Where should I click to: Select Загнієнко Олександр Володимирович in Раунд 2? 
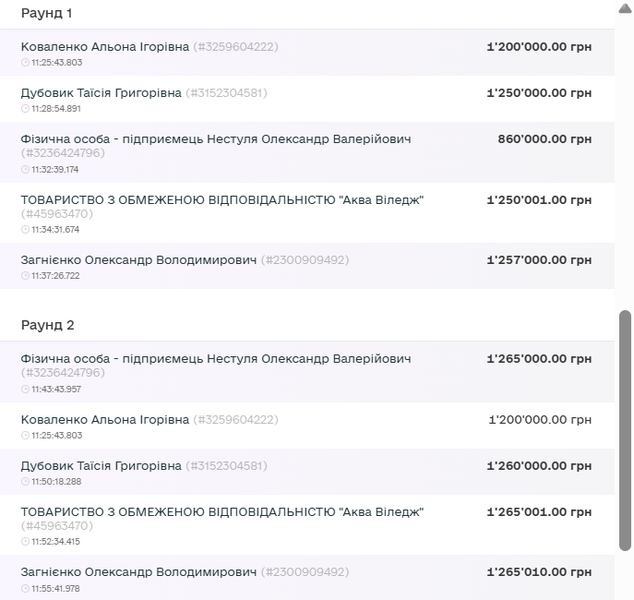pyautogui.click(x=138, y=572)
